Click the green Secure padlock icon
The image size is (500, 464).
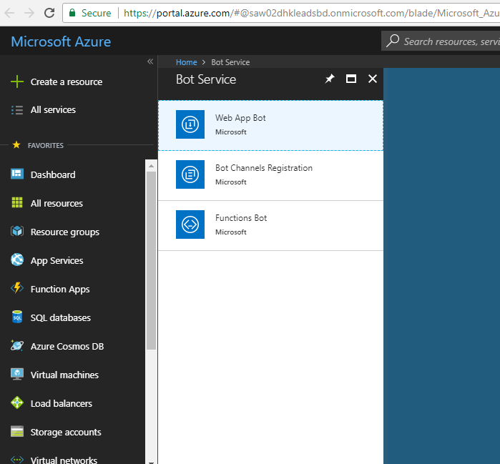[x=72, y=13]
